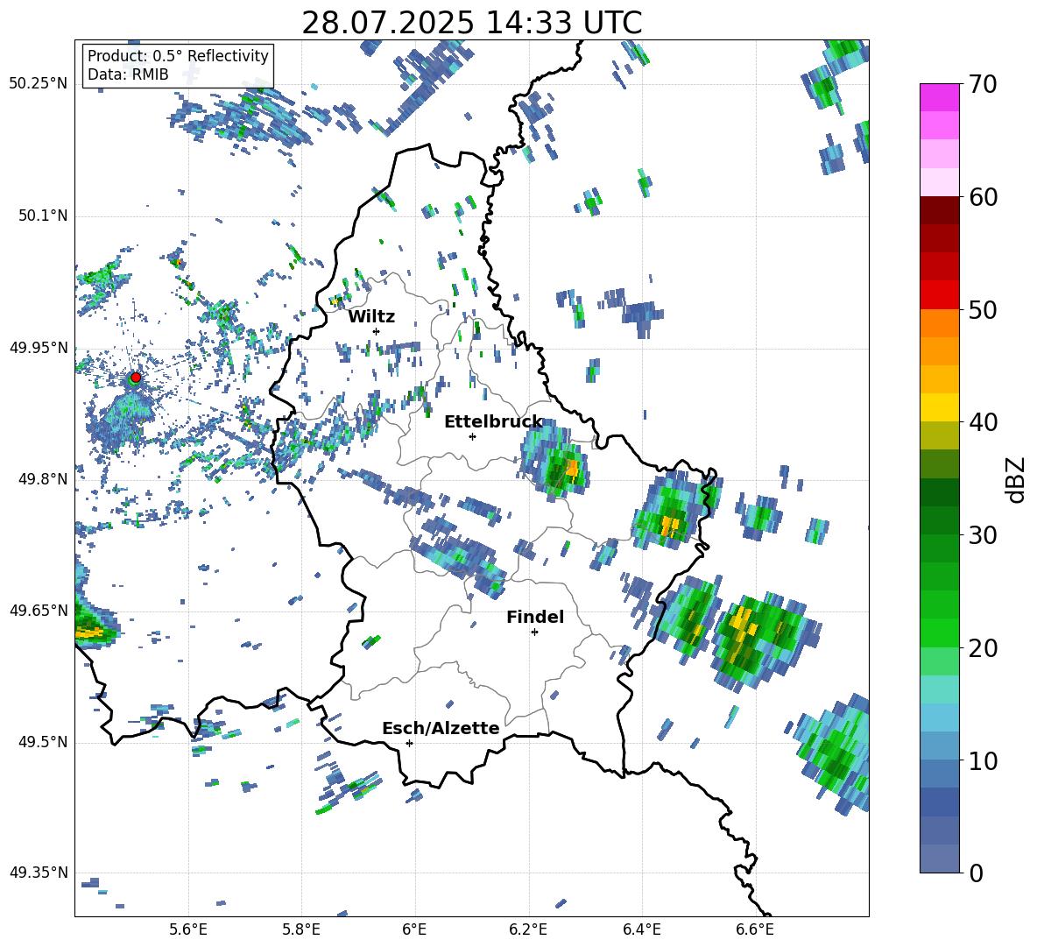Click the 6°E longitude label
The image size is (1037, 947).
point(414,929)
